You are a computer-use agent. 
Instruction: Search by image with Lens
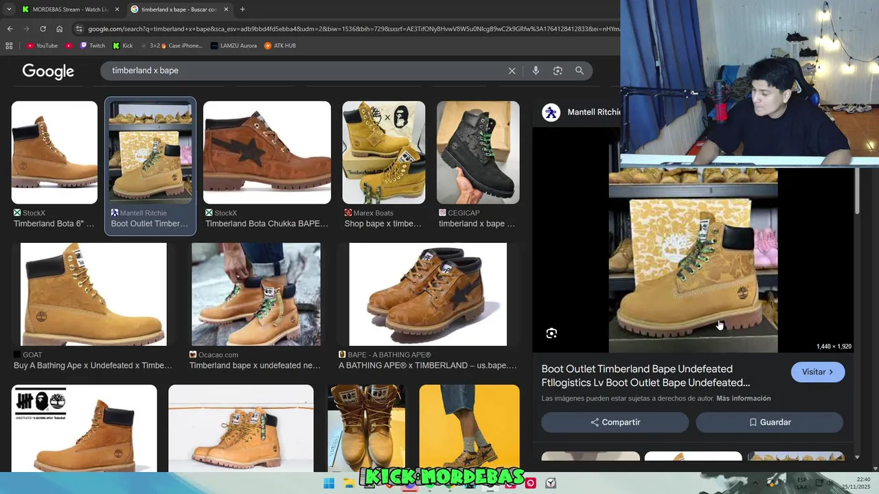(x=558, y=71)
